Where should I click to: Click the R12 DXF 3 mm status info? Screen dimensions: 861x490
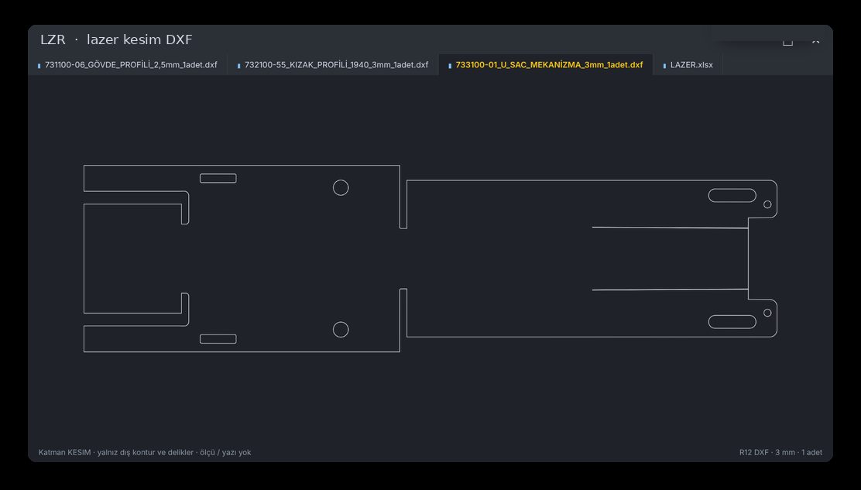[780, 453]
